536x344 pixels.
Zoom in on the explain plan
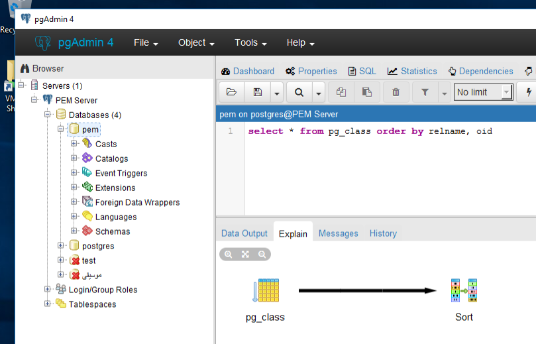[x=229, y=254]
